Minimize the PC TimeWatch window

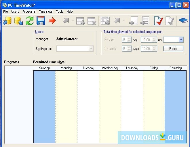172,5
